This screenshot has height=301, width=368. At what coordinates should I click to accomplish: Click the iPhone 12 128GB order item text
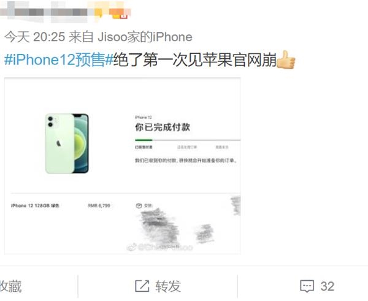point(35,206)
